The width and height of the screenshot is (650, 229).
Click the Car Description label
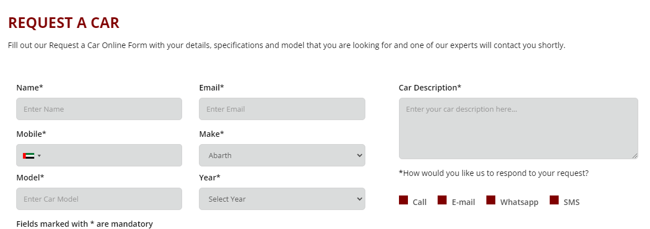430,88
